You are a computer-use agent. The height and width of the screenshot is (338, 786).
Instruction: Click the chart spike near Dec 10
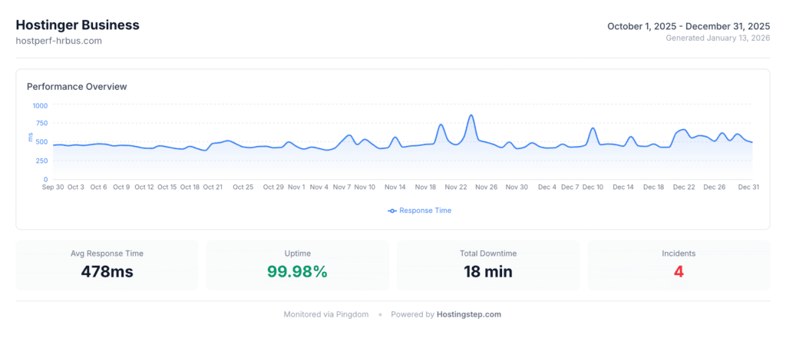593,128
